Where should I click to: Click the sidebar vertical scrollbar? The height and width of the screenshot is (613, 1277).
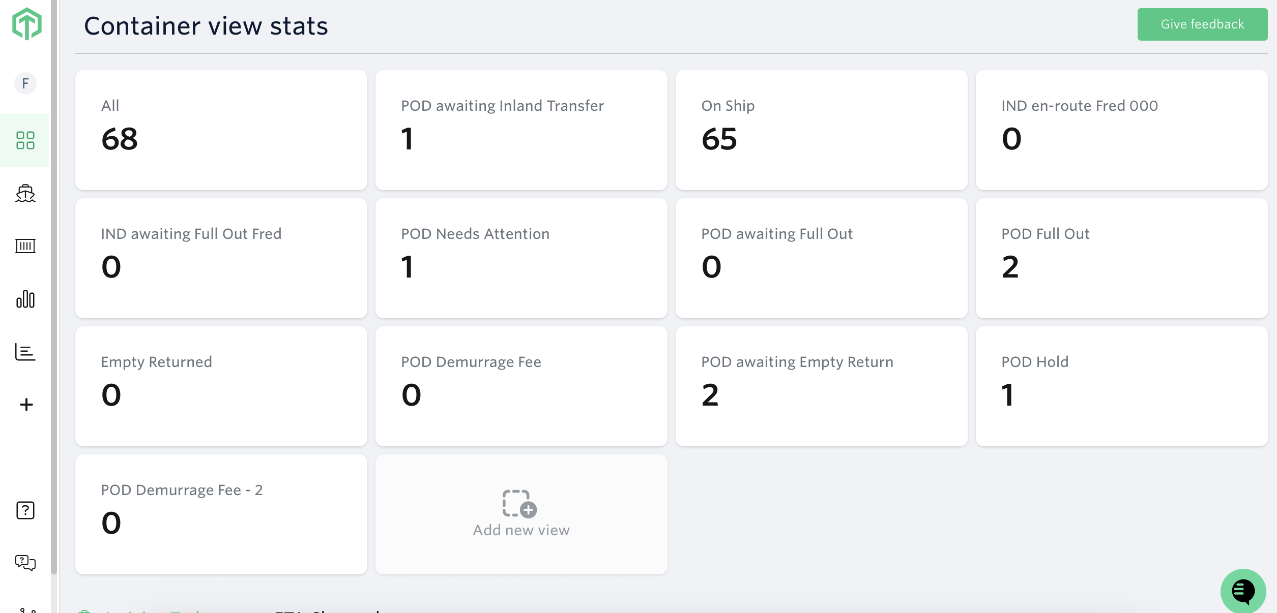click(54, 305)
